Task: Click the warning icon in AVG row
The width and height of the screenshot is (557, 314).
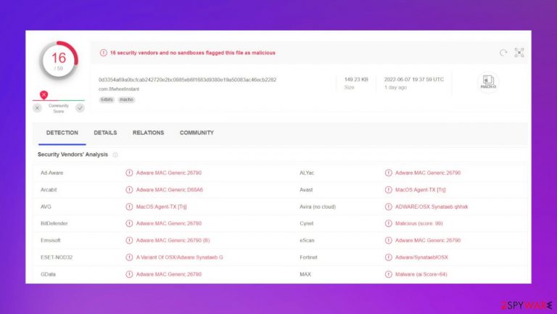Action: pos(129,207)
